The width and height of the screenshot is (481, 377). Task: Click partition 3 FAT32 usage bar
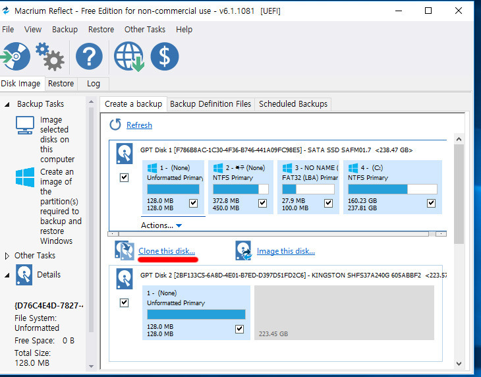pyautogui.click(x=308, y=189)
